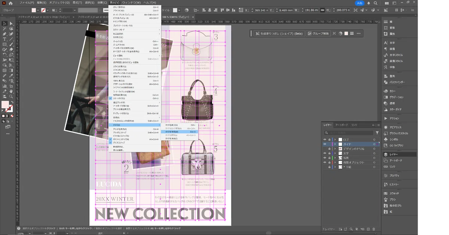This screenshot has width=449, height=235.
Task: Delete selected layer with trash icon
Action: point(374,229)
